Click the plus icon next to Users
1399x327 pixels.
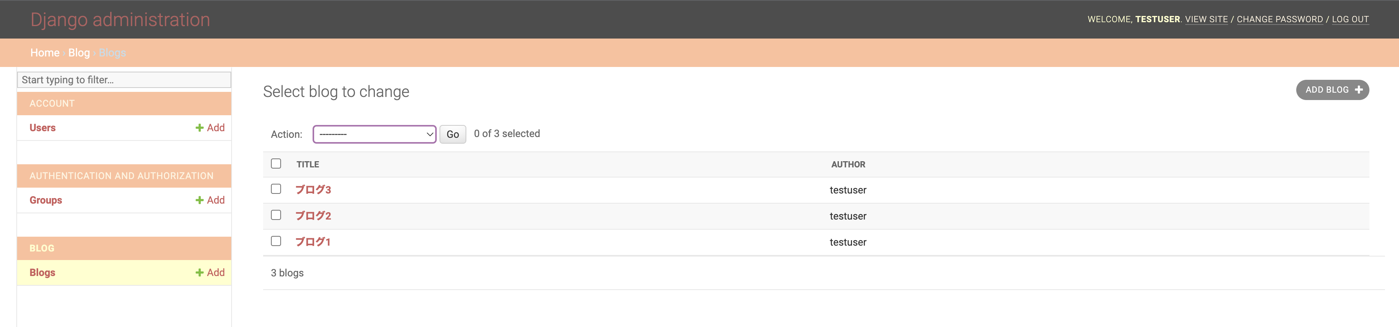[199, 128]
